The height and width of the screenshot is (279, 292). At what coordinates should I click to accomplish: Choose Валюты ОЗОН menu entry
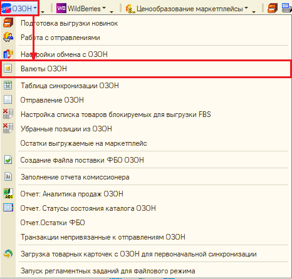[x=146, y=69]
